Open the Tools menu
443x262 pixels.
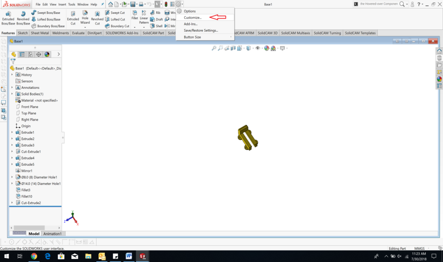click(72, 4)
